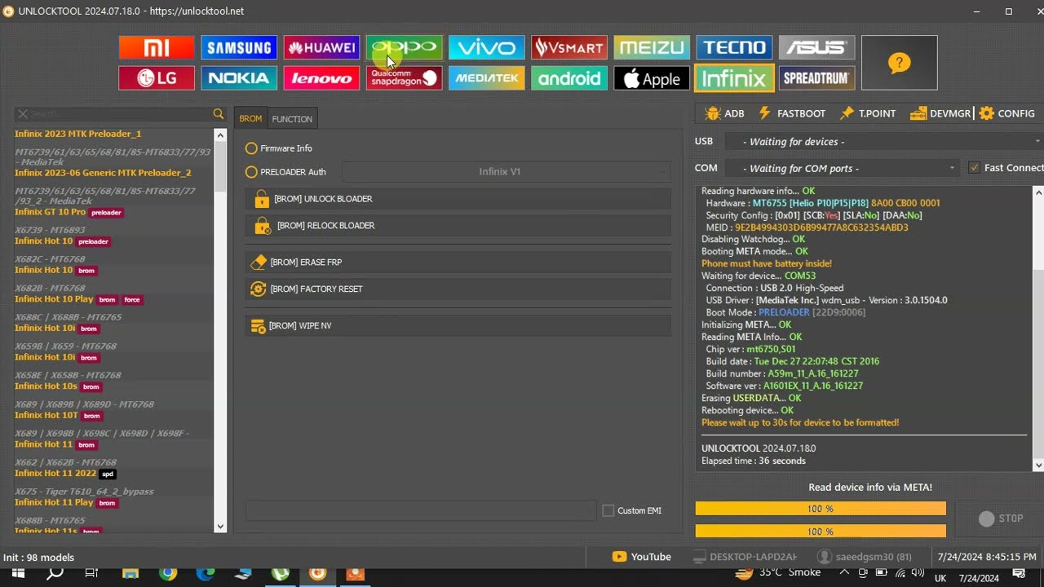This screenshot has height=587, width=1044.
Task: Open the T.POINT tool
Action: pyautogui.click(x=868, y=113)
